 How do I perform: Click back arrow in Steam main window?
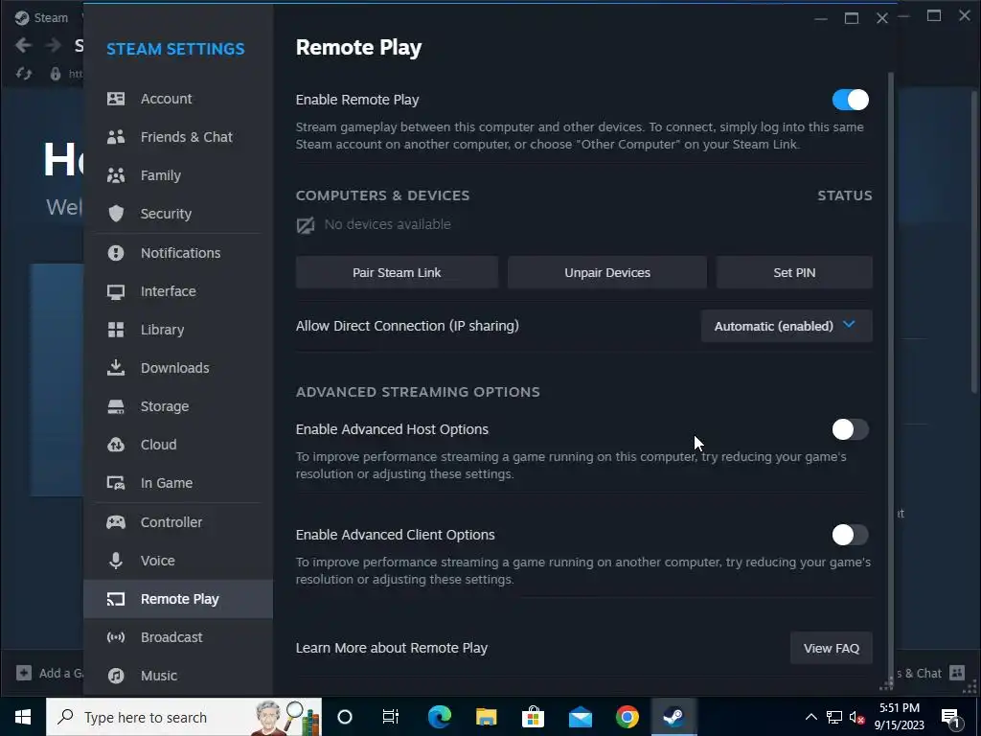click(23, 45)
